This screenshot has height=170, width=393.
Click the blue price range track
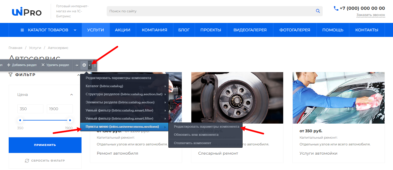(45, 120)
